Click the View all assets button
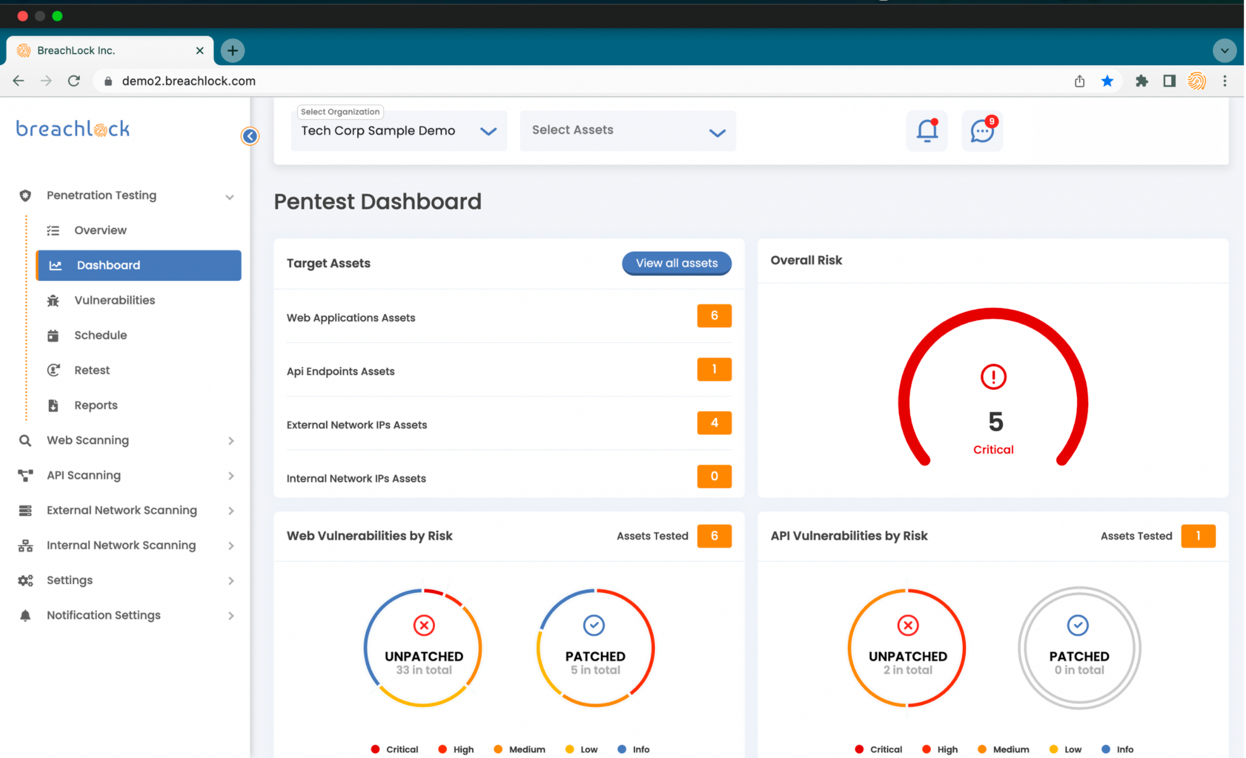Viewport: 1246px width, 758px height. click(x=676, y=263)
